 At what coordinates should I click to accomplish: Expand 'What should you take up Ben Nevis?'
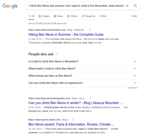[x=83, y=76]
